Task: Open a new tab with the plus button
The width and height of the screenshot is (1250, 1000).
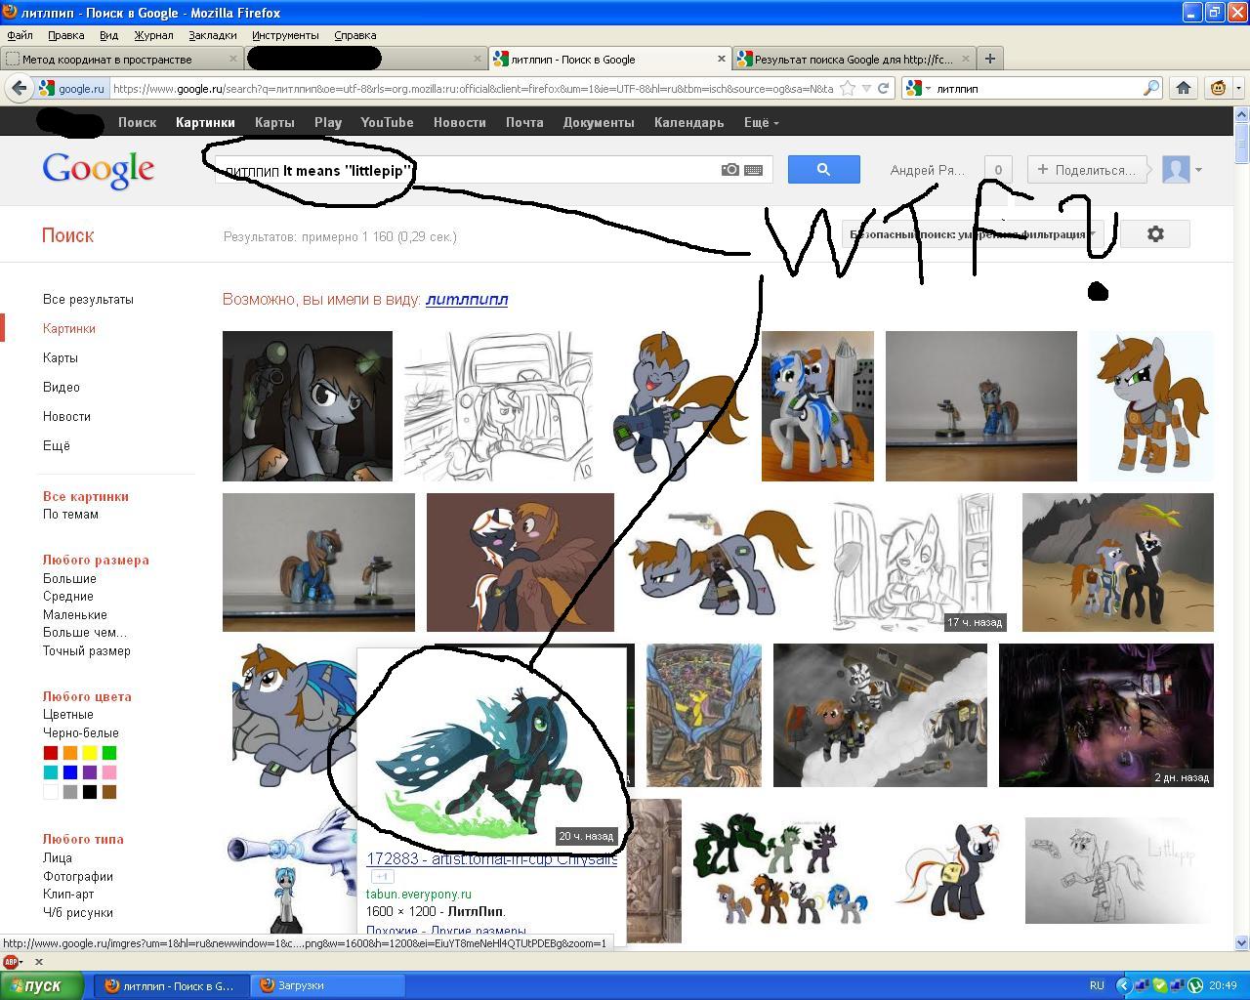Action: [x=989, y=59]
